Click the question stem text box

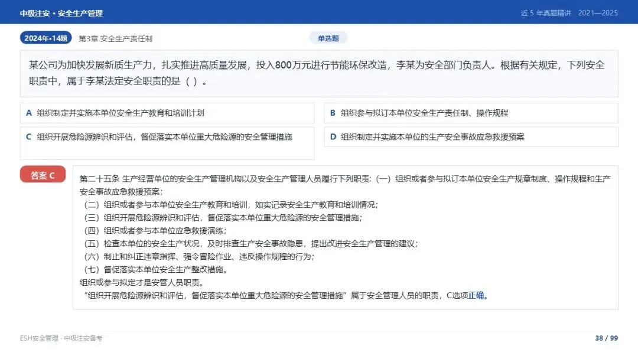click(x=319, y=74)
